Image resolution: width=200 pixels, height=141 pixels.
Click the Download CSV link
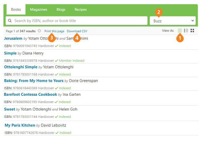77,31
